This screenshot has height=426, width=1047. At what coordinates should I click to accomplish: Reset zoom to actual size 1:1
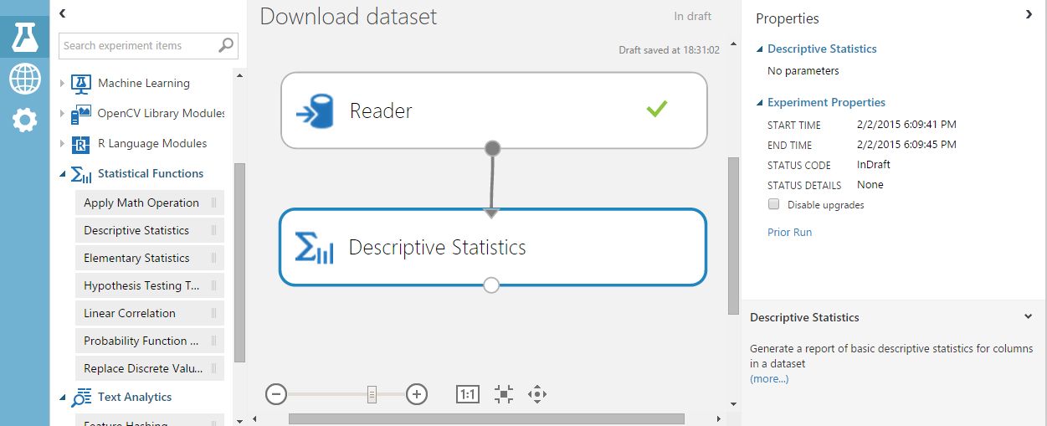pos(468,394)
